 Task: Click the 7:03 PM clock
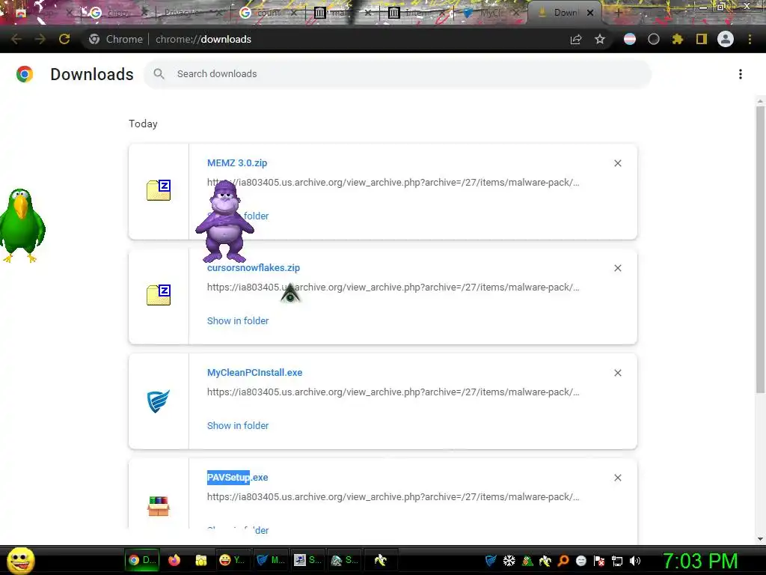coord(700,561)
